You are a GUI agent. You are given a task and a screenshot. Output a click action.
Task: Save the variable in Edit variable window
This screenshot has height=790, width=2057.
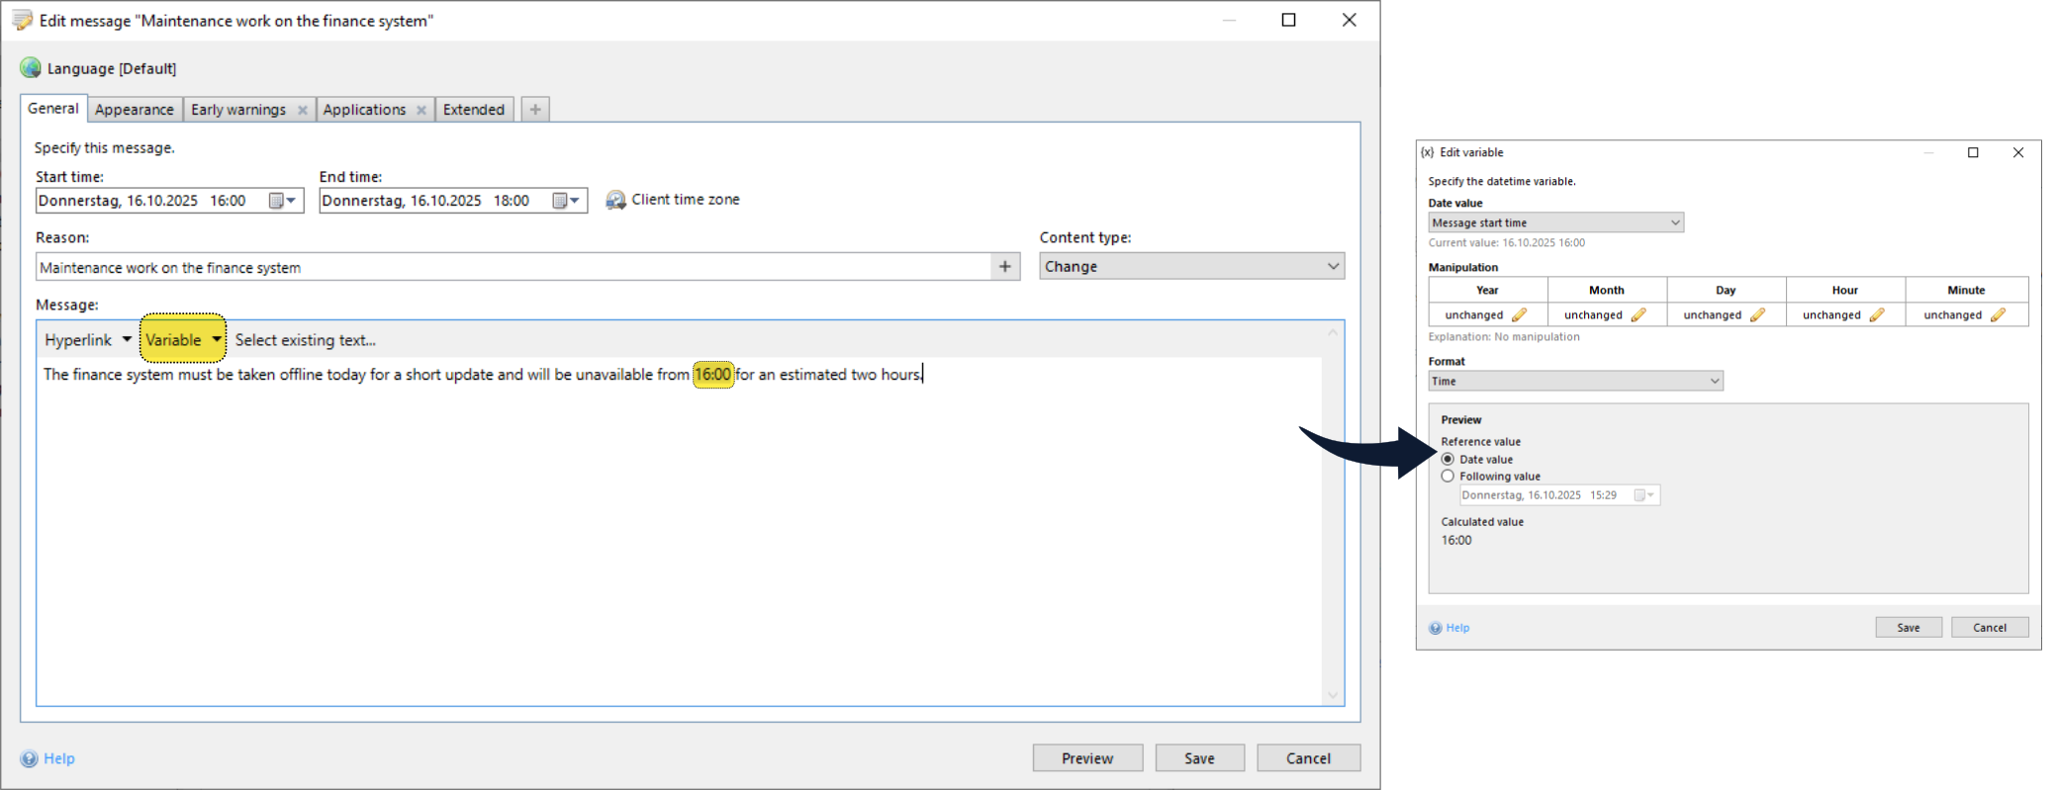pyautogui.click(x=1909, y=628)
